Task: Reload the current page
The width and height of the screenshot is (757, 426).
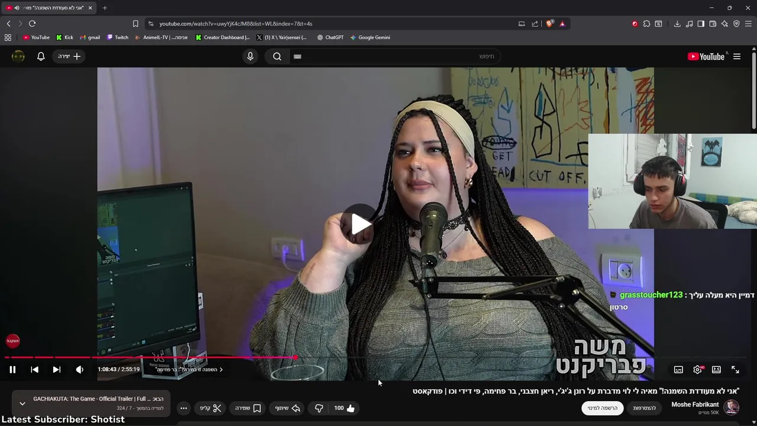Action: coord(32,24)
